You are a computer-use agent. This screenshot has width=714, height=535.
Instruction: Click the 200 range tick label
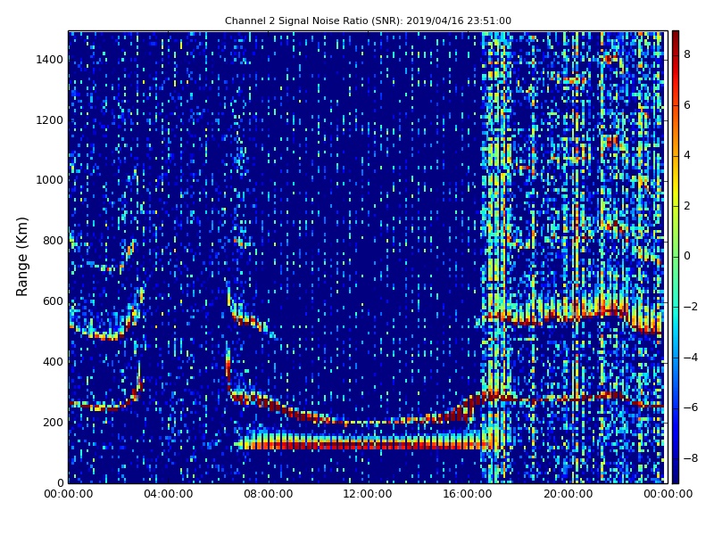[53, 422]
